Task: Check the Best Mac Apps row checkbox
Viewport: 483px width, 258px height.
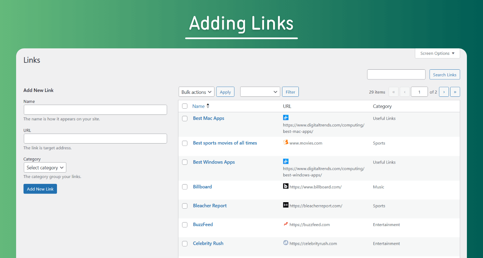Action: pyautogui.click(x=185, y=118)
